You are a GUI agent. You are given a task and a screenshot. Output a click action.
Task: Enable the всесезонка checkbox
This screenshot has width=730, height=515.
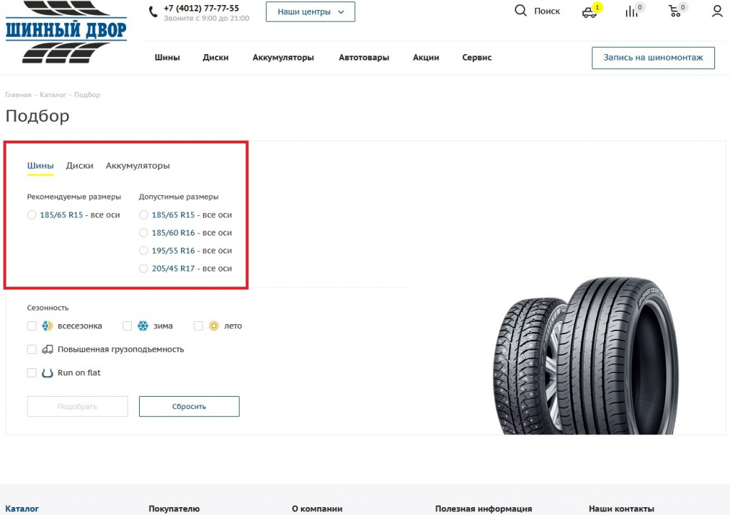click(x=31, y=326)
